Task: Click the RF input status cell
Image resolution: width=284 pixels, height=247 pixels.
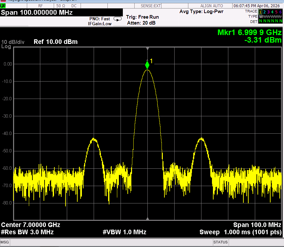Action: [41, 6]
